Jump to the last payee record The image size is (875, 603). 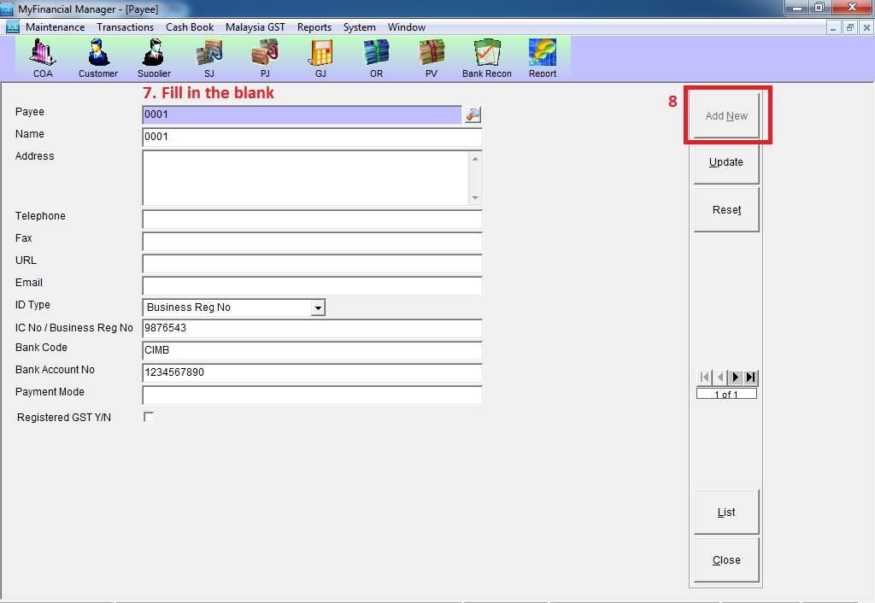(750, 378)
